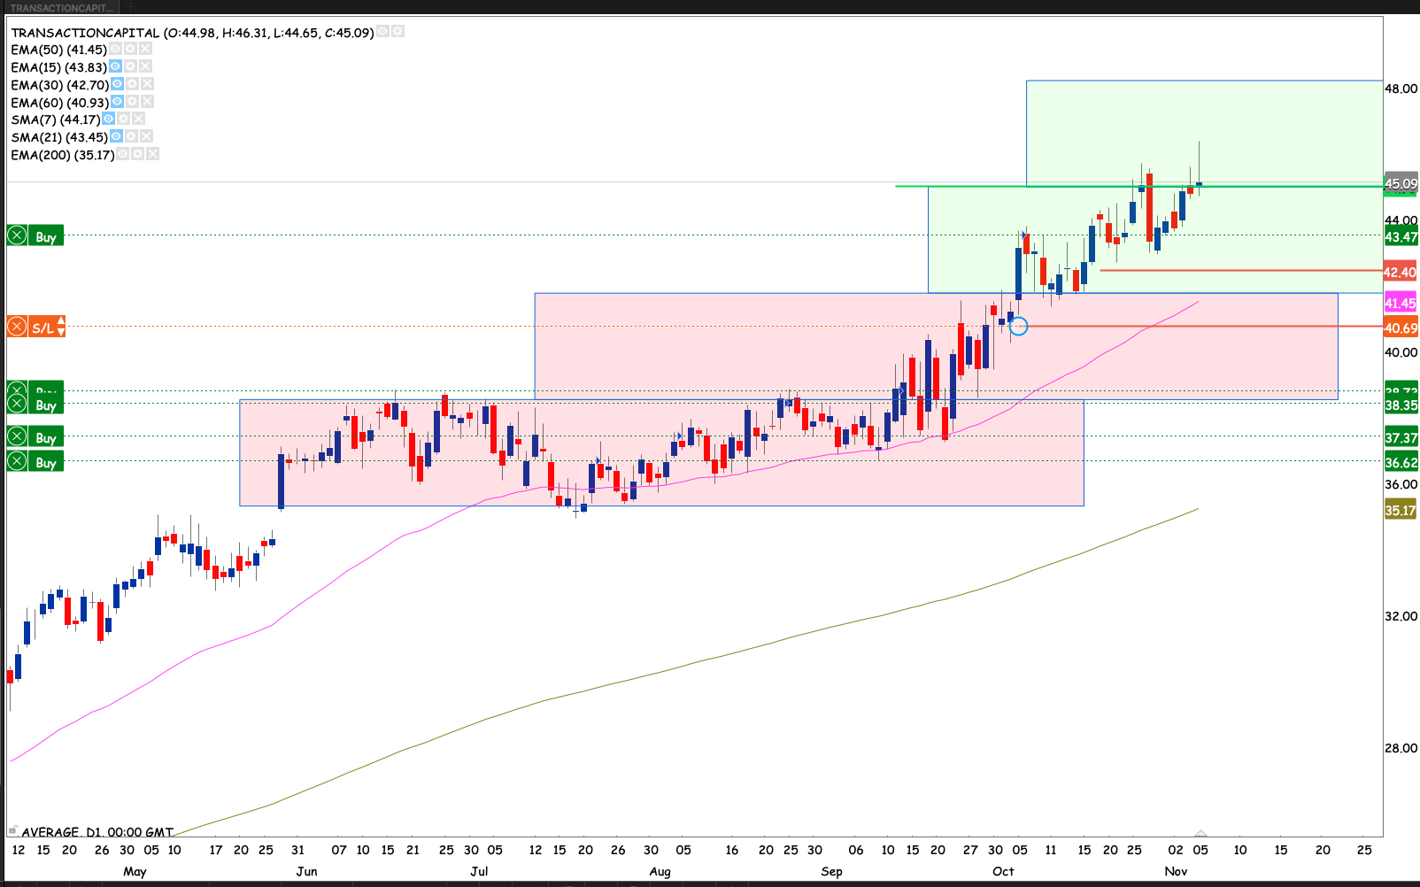Adjust S/L level using up-down arrows

tap(60, 328)
